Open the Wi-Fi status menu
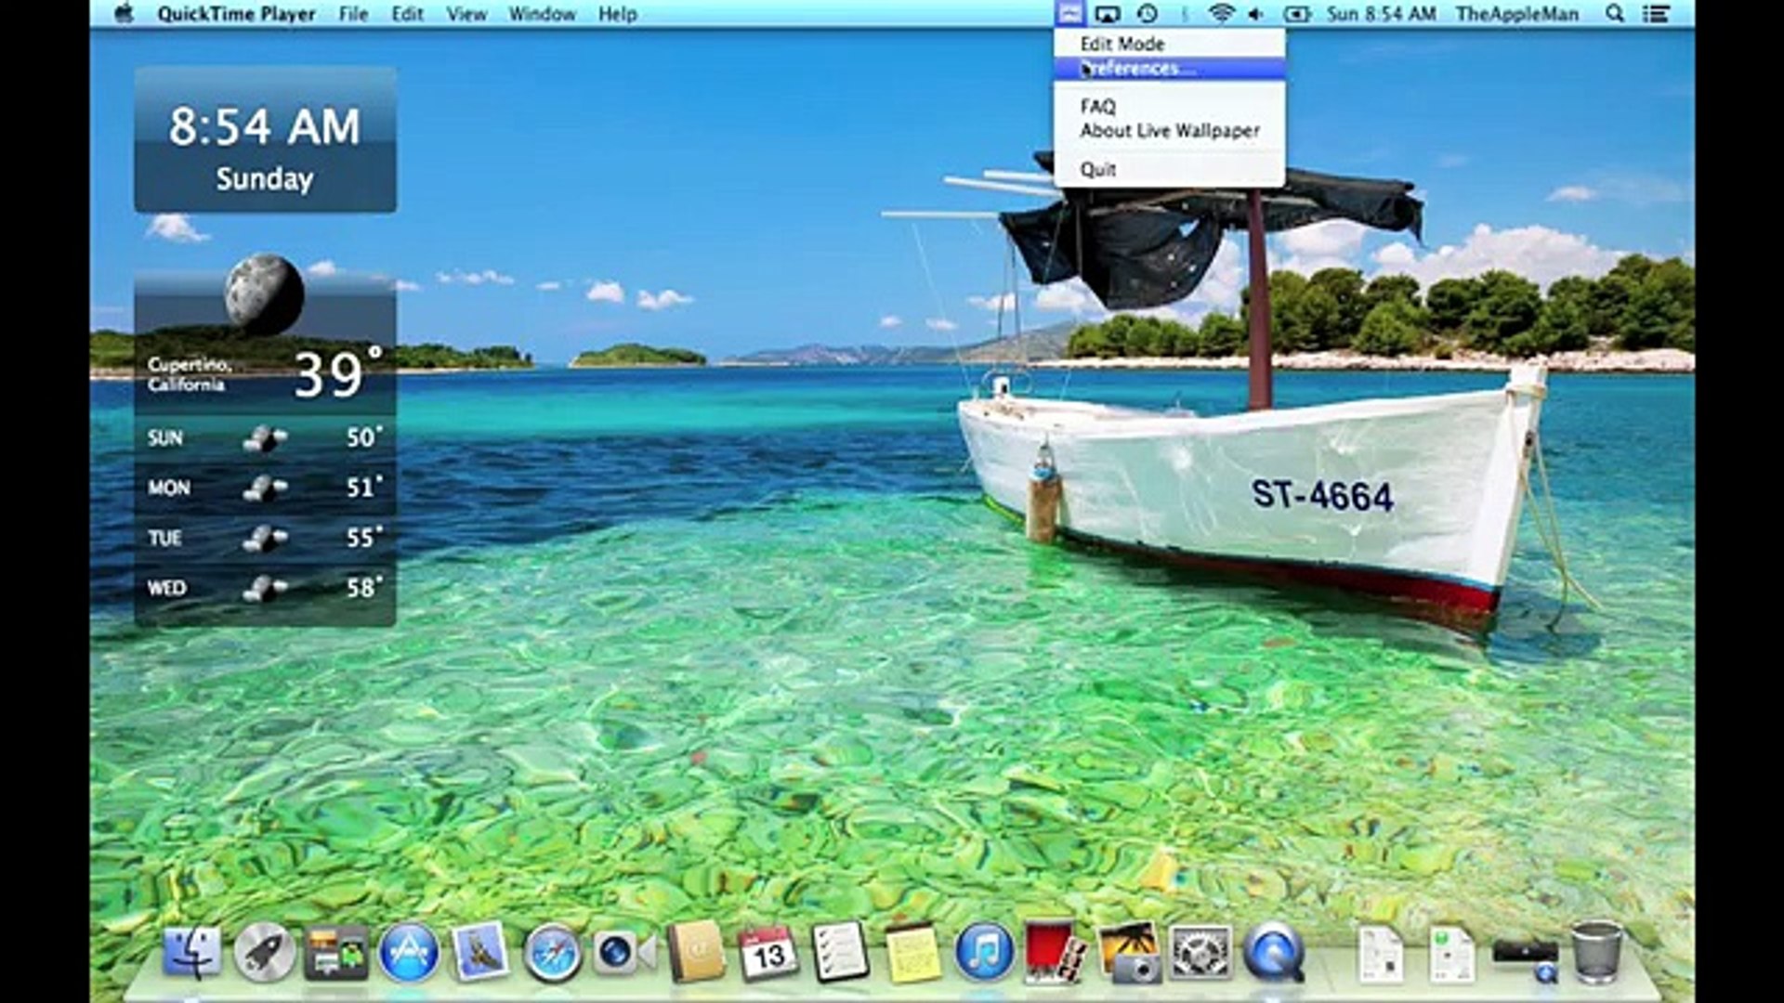 [1221, 14]
